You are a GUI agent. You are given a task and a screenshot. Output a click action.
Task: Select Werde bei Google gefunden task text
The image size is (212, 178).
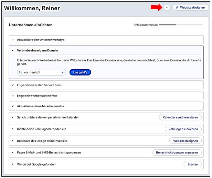pos(36,164)
